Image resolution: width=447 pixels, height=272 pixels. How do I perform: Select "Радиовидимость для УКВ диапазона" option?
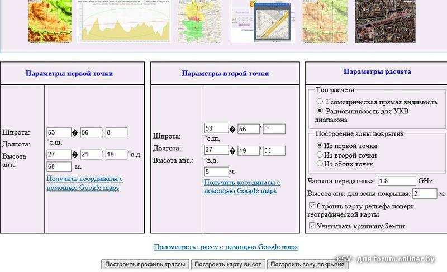coord(320,111)
